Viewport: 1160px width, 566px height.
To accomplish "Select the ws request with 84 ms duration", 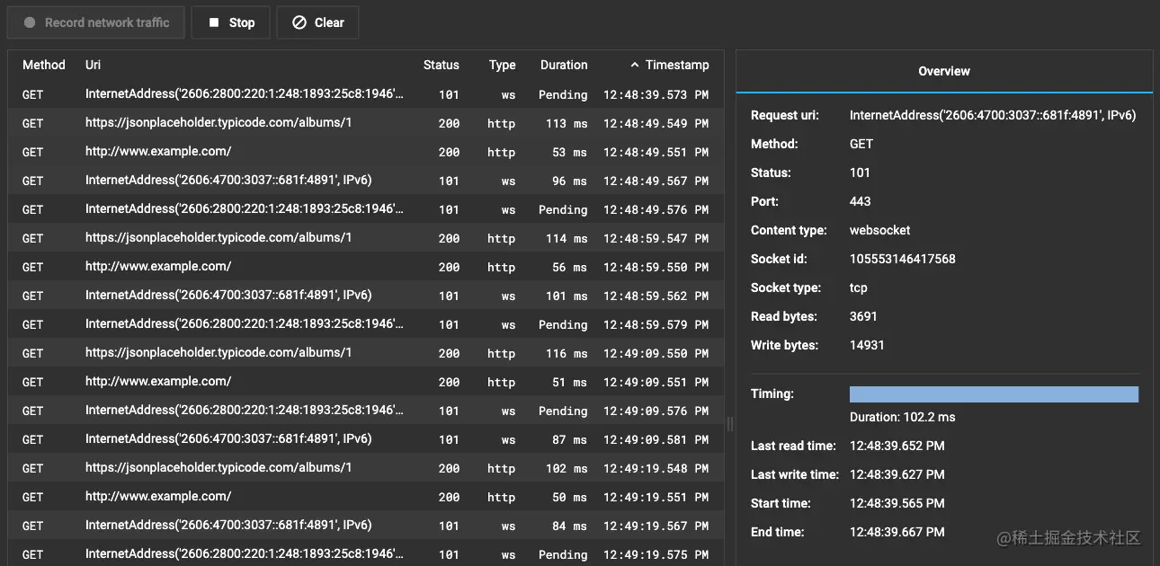I will click(x=366, y=526).
